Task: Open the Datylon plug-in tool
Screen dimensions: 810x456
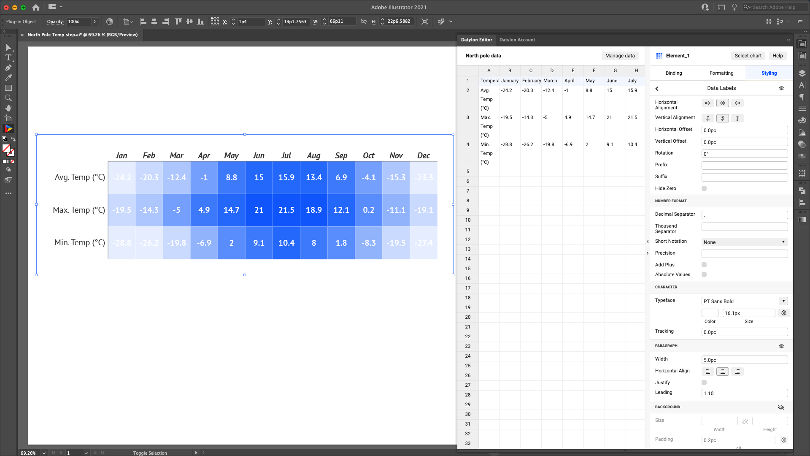Action: (8, 128)
